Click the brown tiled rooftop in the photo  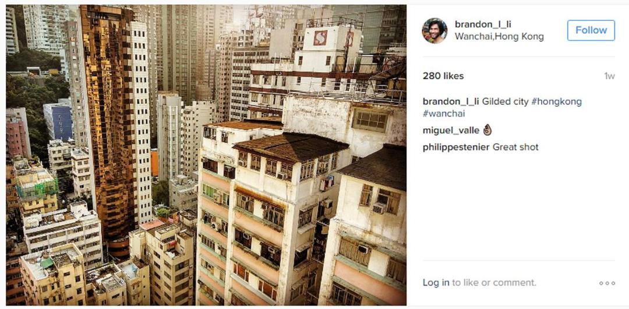pos(292,146)
